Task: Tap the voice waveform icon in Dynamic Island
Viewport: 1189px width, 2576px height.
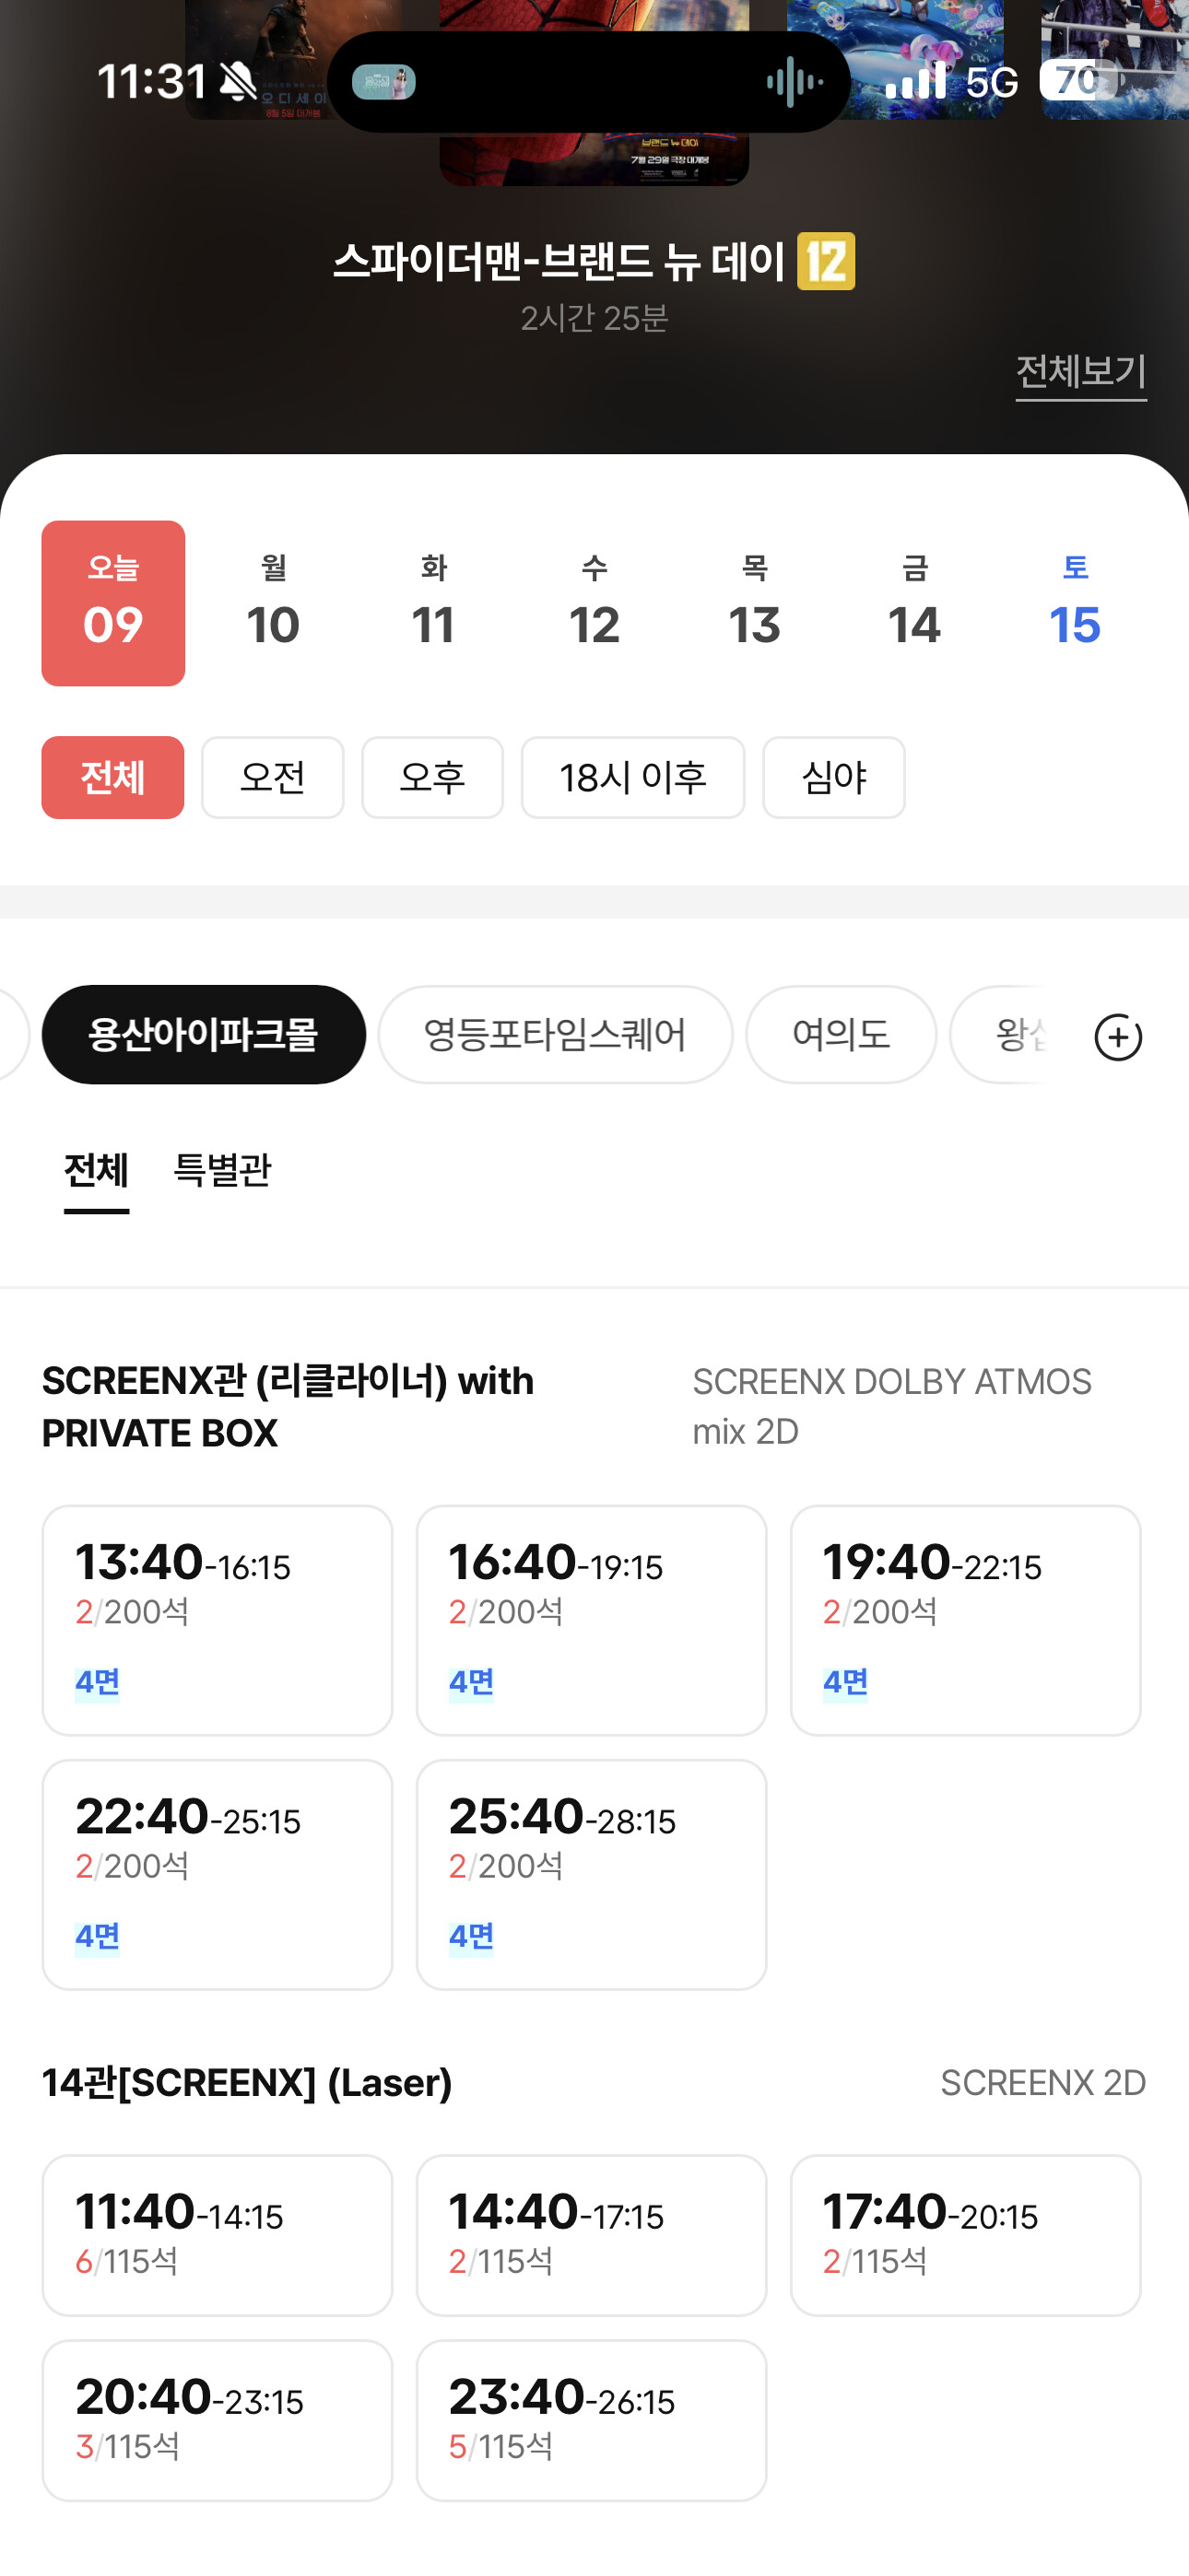Action: pos(795,82)
